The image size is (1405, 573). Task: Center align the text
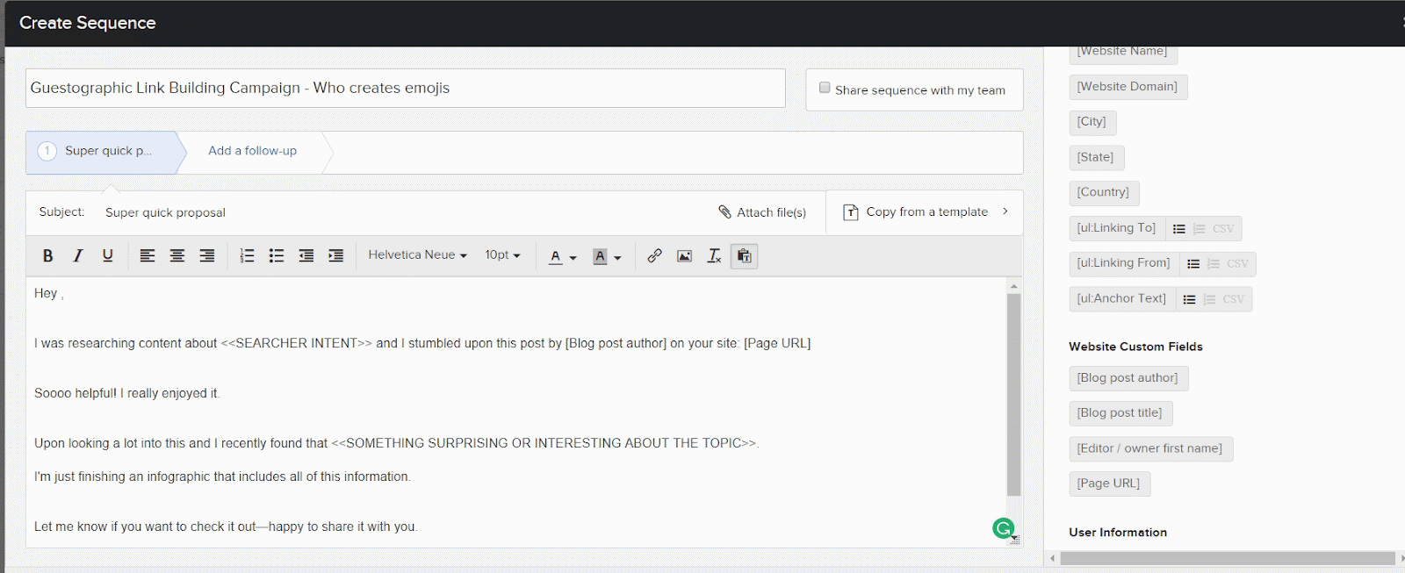[177, 255]
